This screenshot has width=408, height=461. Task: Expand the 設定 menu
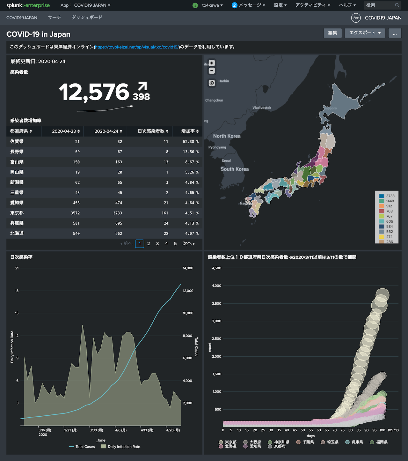tap(280, 5)
